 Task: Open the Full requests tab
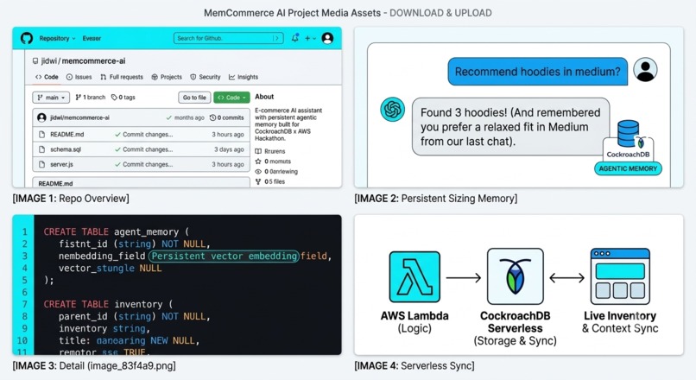(x=122, y=77)
